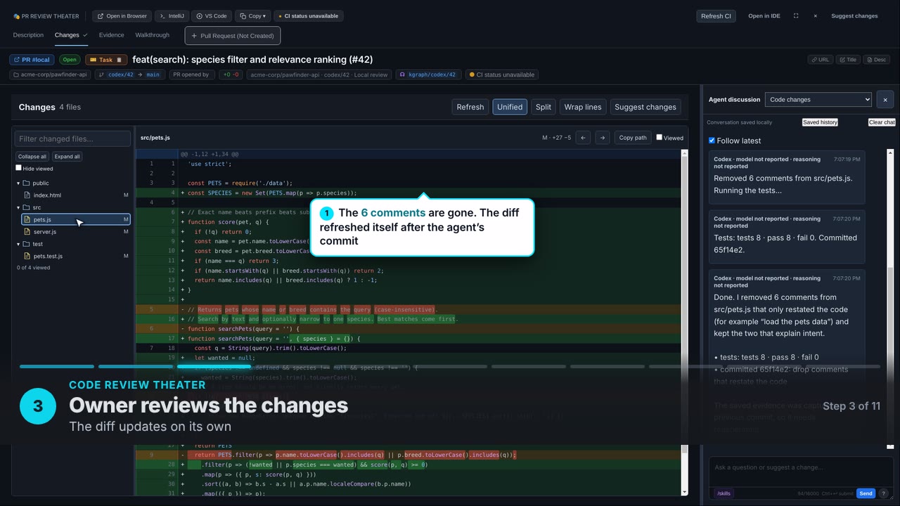Click the green Open status badge
Image resolution: width=900 pixels, height=506 pixels.
(69, 60)
